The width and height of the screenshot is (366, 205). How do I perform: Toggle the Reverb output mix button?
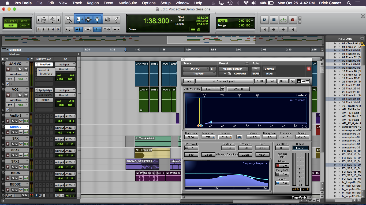(278, 183)
